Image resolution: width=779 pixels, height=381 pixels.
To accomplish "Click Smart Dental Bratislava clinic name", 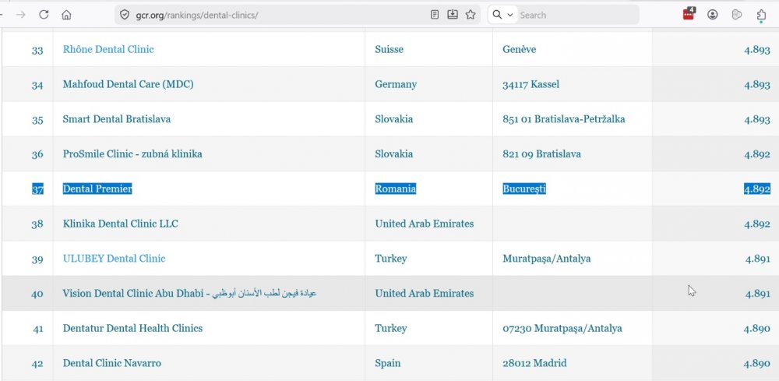I will [116, 119].
